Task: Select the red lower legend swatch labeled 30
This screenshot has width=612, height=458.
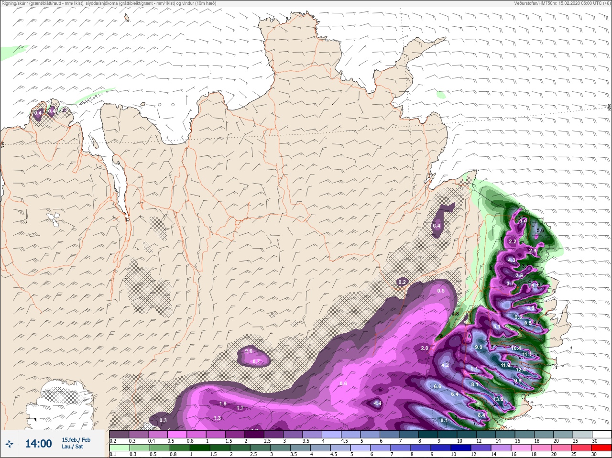Action: pos(601,448)
